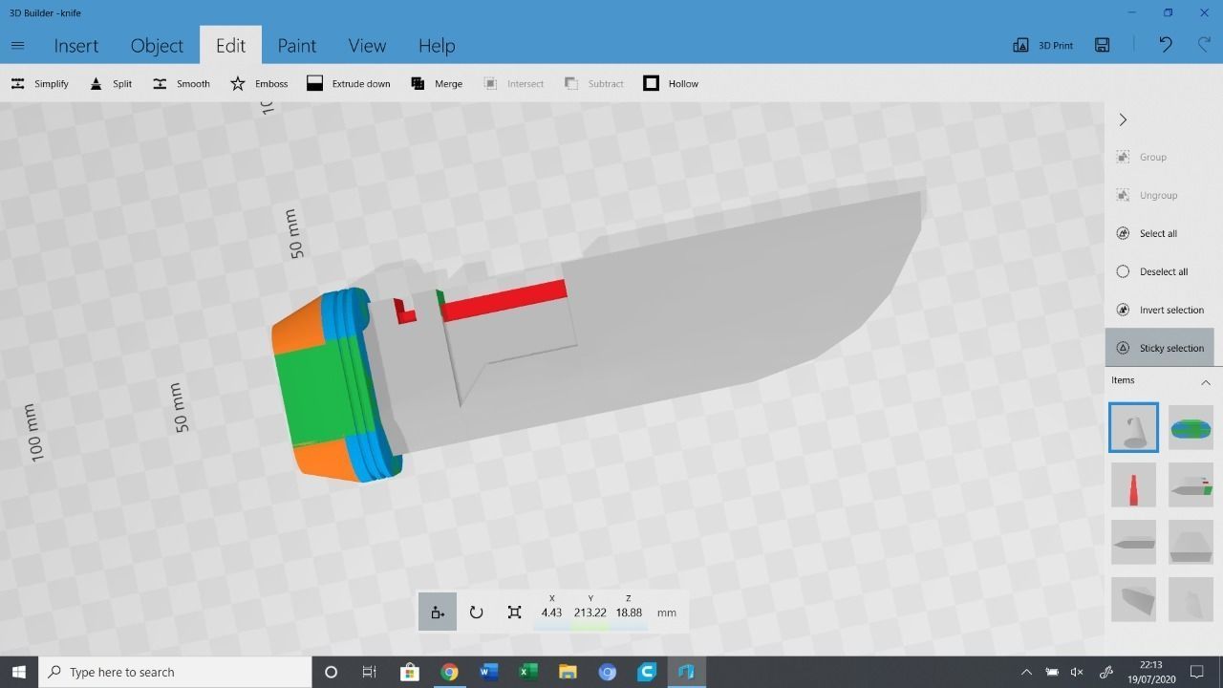
Task: Select the gray cone item thumbnail
Action: coord(1133,427)
